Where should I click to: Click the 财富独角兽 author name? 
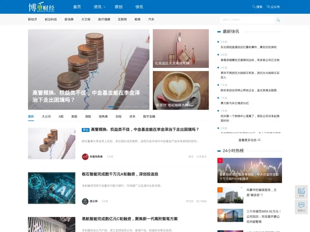(96, 157)
